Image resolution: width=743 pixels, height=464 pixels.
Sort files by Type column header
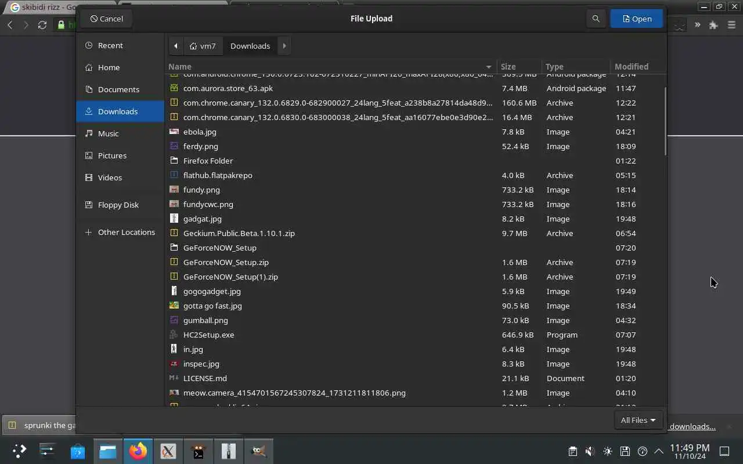coord(576,67)
